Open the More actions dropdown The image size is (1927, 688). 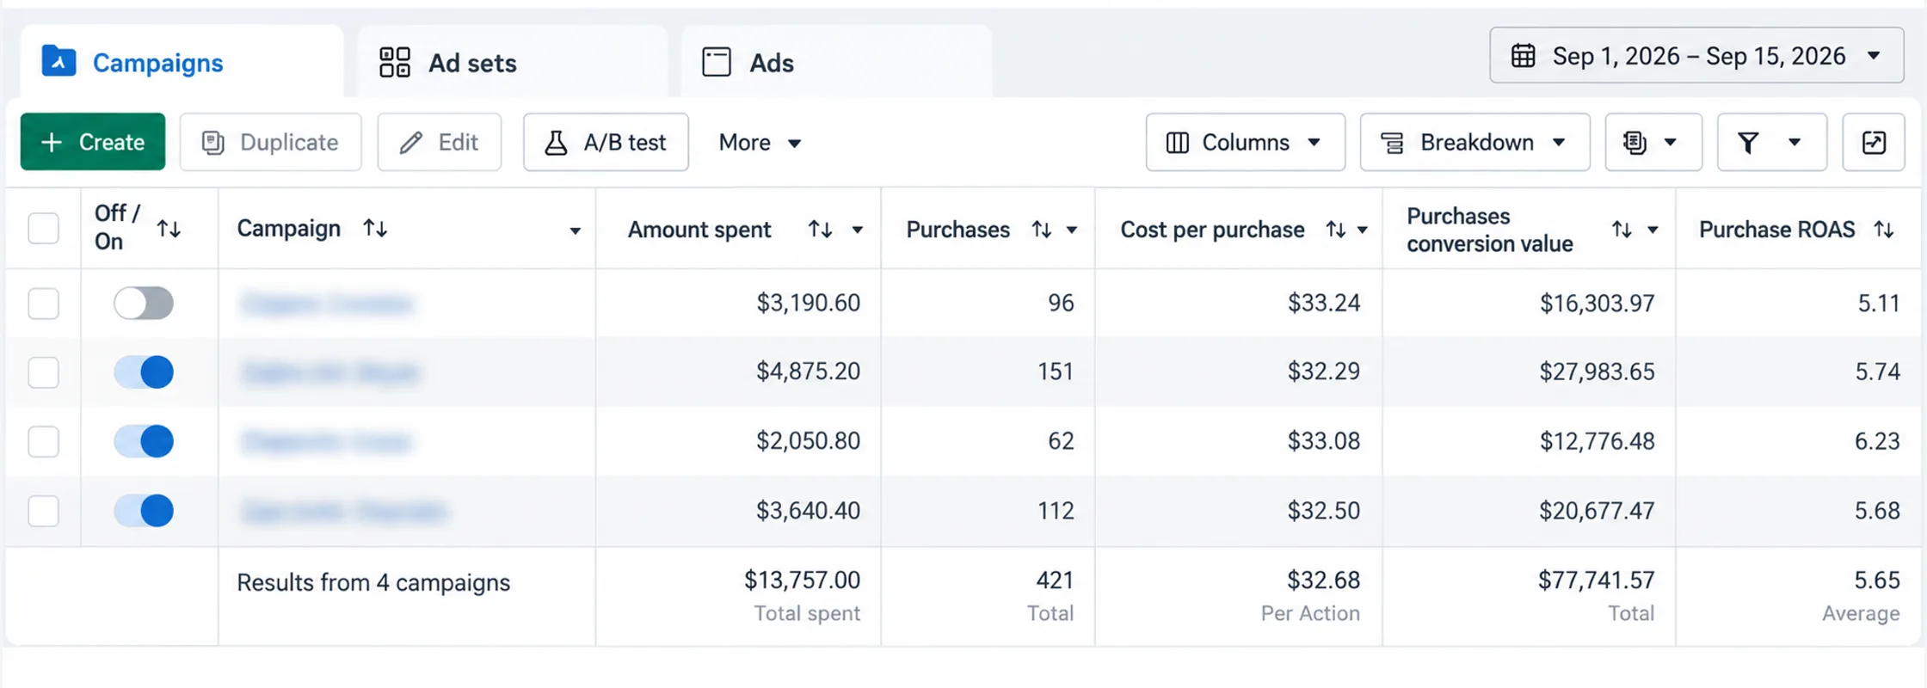(760, 142)
